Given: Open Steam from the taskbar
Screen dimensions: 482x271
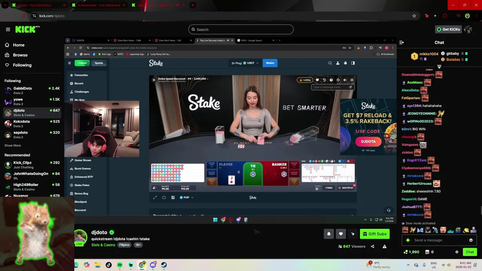Looking at the screenshot, I should pos(164,265).
